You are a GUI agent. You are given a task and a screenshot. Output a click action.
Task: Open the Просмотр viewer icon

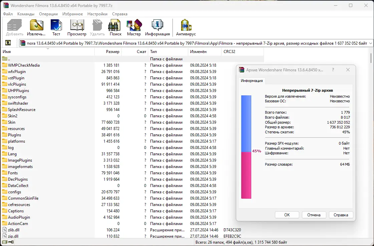[77, 25]
